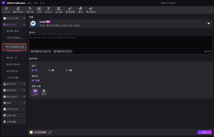214x137 pixels.
Task: Open AI 애니메이션 in sidebar
Action: click(x=13, y=64)
